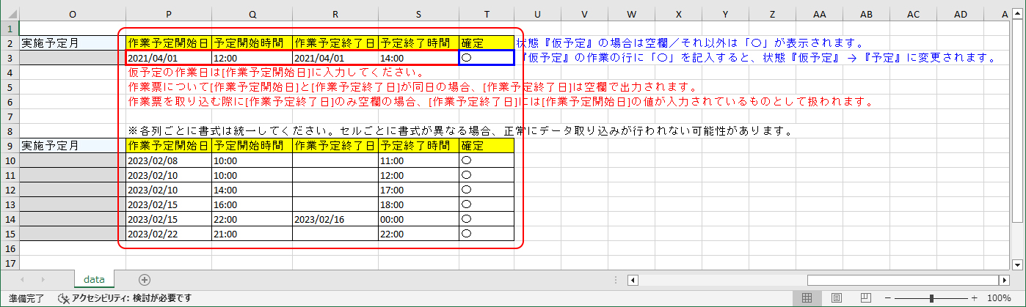Select the 確定 circle cell in row 3
This screenshot has width=1026, height=307.
487,58
